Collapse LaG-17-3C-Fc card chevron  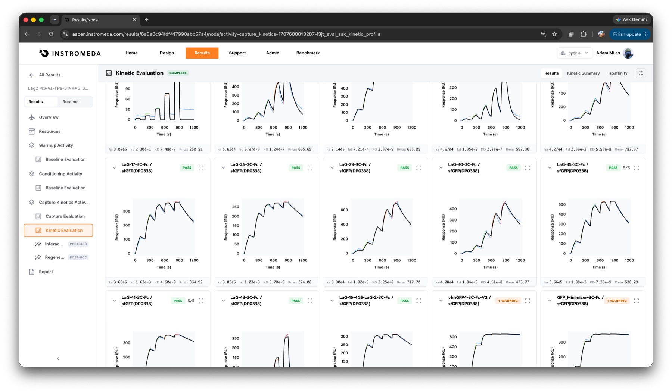(114, 168)
